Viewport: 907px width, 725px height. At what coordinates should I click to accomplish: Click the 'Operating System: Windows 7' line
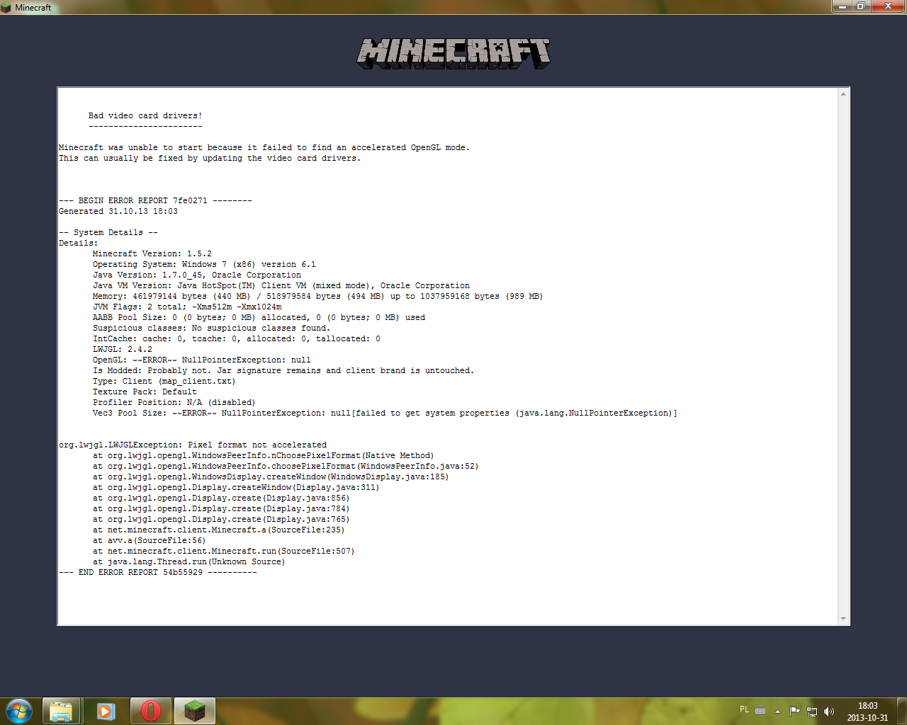point(204,264)
